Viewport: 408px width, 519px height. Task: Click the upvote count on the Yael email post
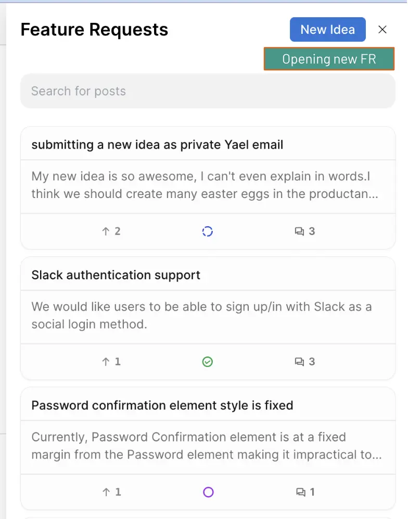coord(115,231)
